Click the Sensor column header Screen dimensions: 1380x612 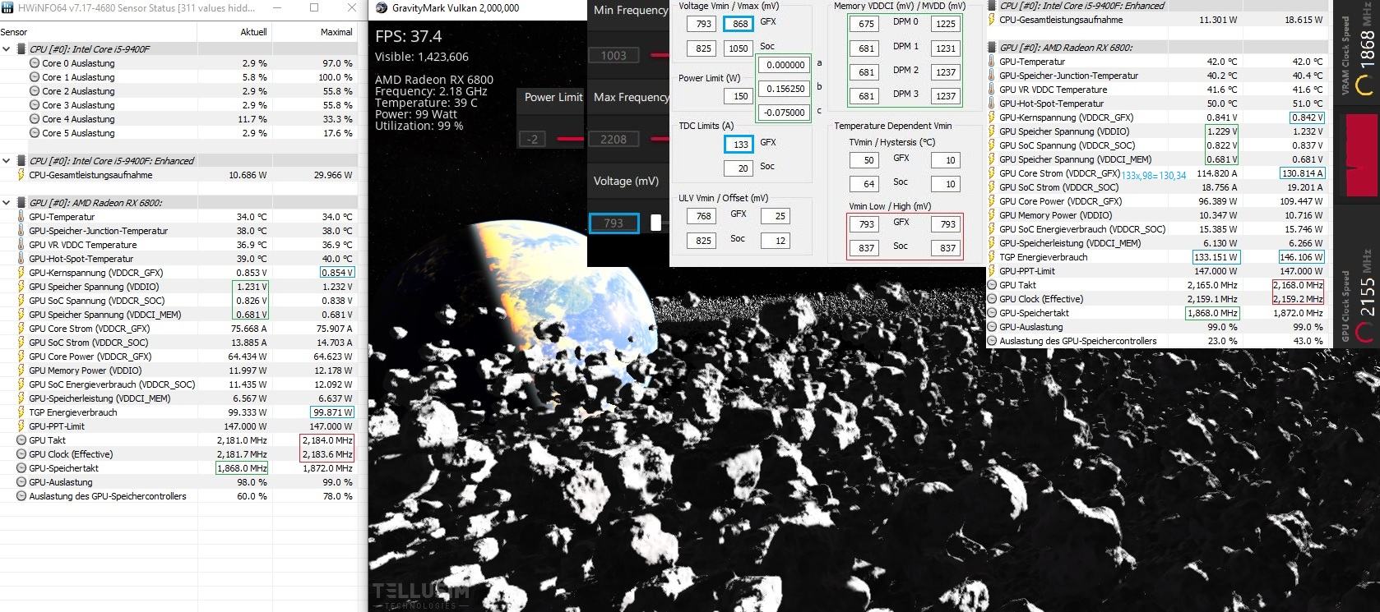point(14,32)
